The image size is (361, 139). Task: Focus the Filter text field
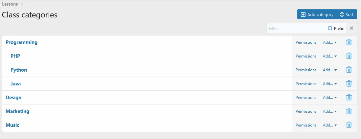[296, 29]
